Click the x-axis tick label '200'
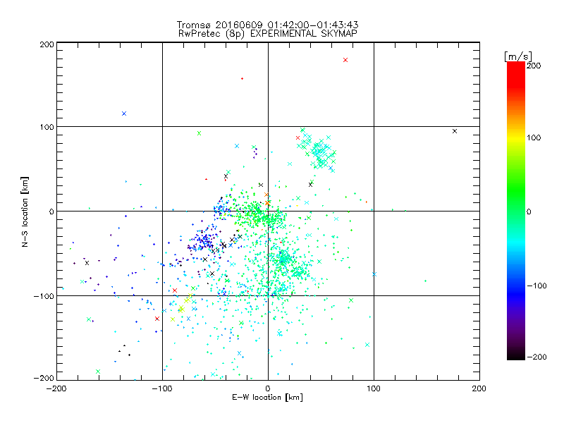 click(x=479, y=388)
